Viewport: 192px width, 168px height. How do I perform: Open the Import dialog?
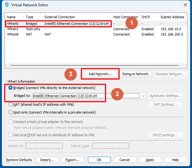click(47, 160)
